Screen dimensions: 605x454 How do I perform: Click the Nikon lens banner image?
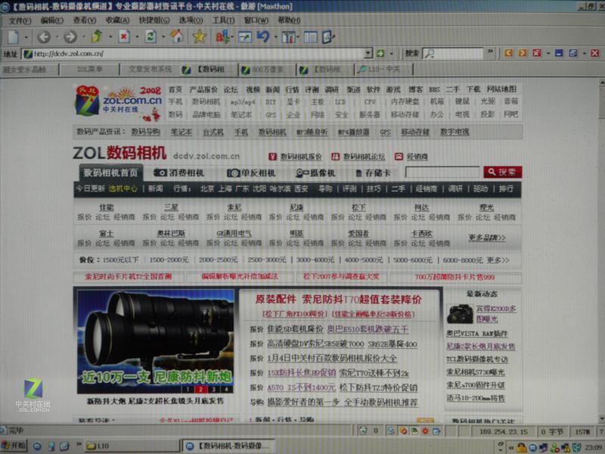[x=156, y=342]
